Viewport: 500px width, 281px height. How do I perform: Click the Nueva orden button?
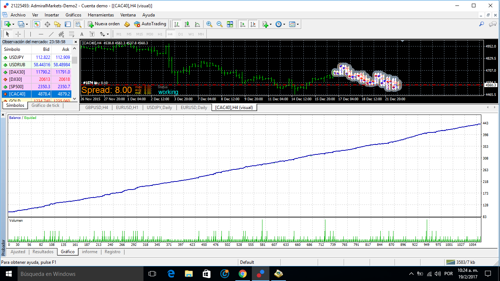[x=104, y=24]
